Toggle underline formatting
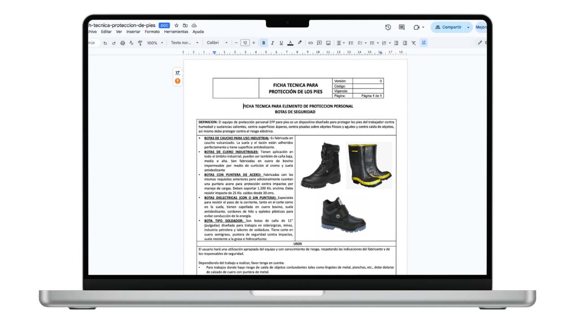 click(x=281, y=43)
